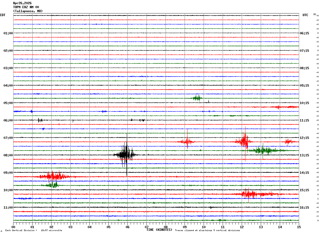
Task: Click the vertical division microvolts note
Action: coord(34,231)
